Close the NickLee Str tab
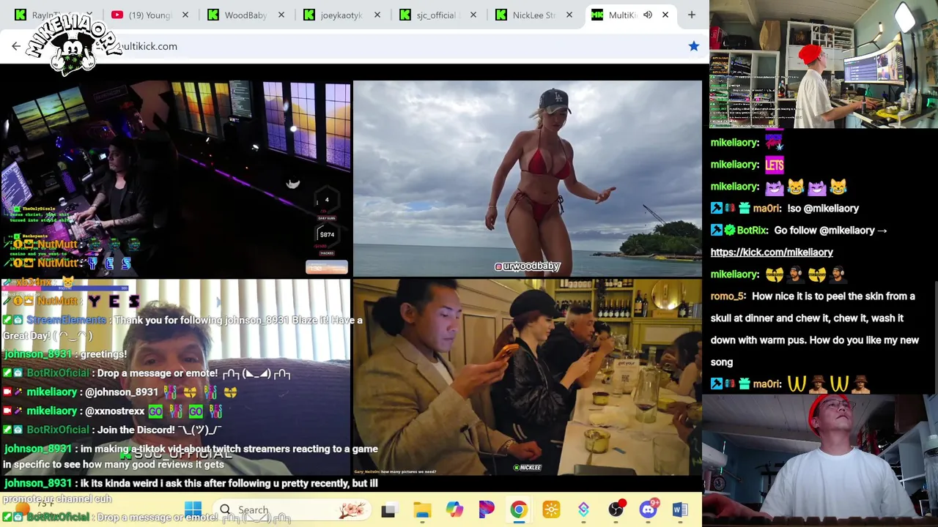This screenshot has width=938, height=527. click(569, 15)
